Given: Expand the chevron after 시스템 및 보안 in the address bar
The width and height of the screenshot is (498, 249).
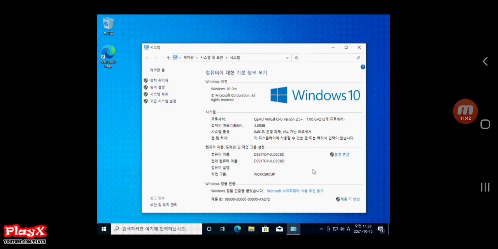Looking at the screenshot, I should coord(226,58).
